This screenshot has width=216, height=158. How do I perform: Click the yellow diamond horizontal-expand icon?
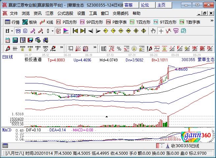point(121,31)
